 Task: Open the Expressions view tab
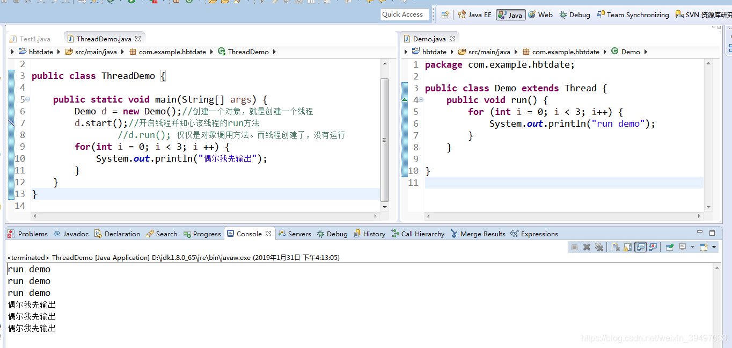click(535, 234)
